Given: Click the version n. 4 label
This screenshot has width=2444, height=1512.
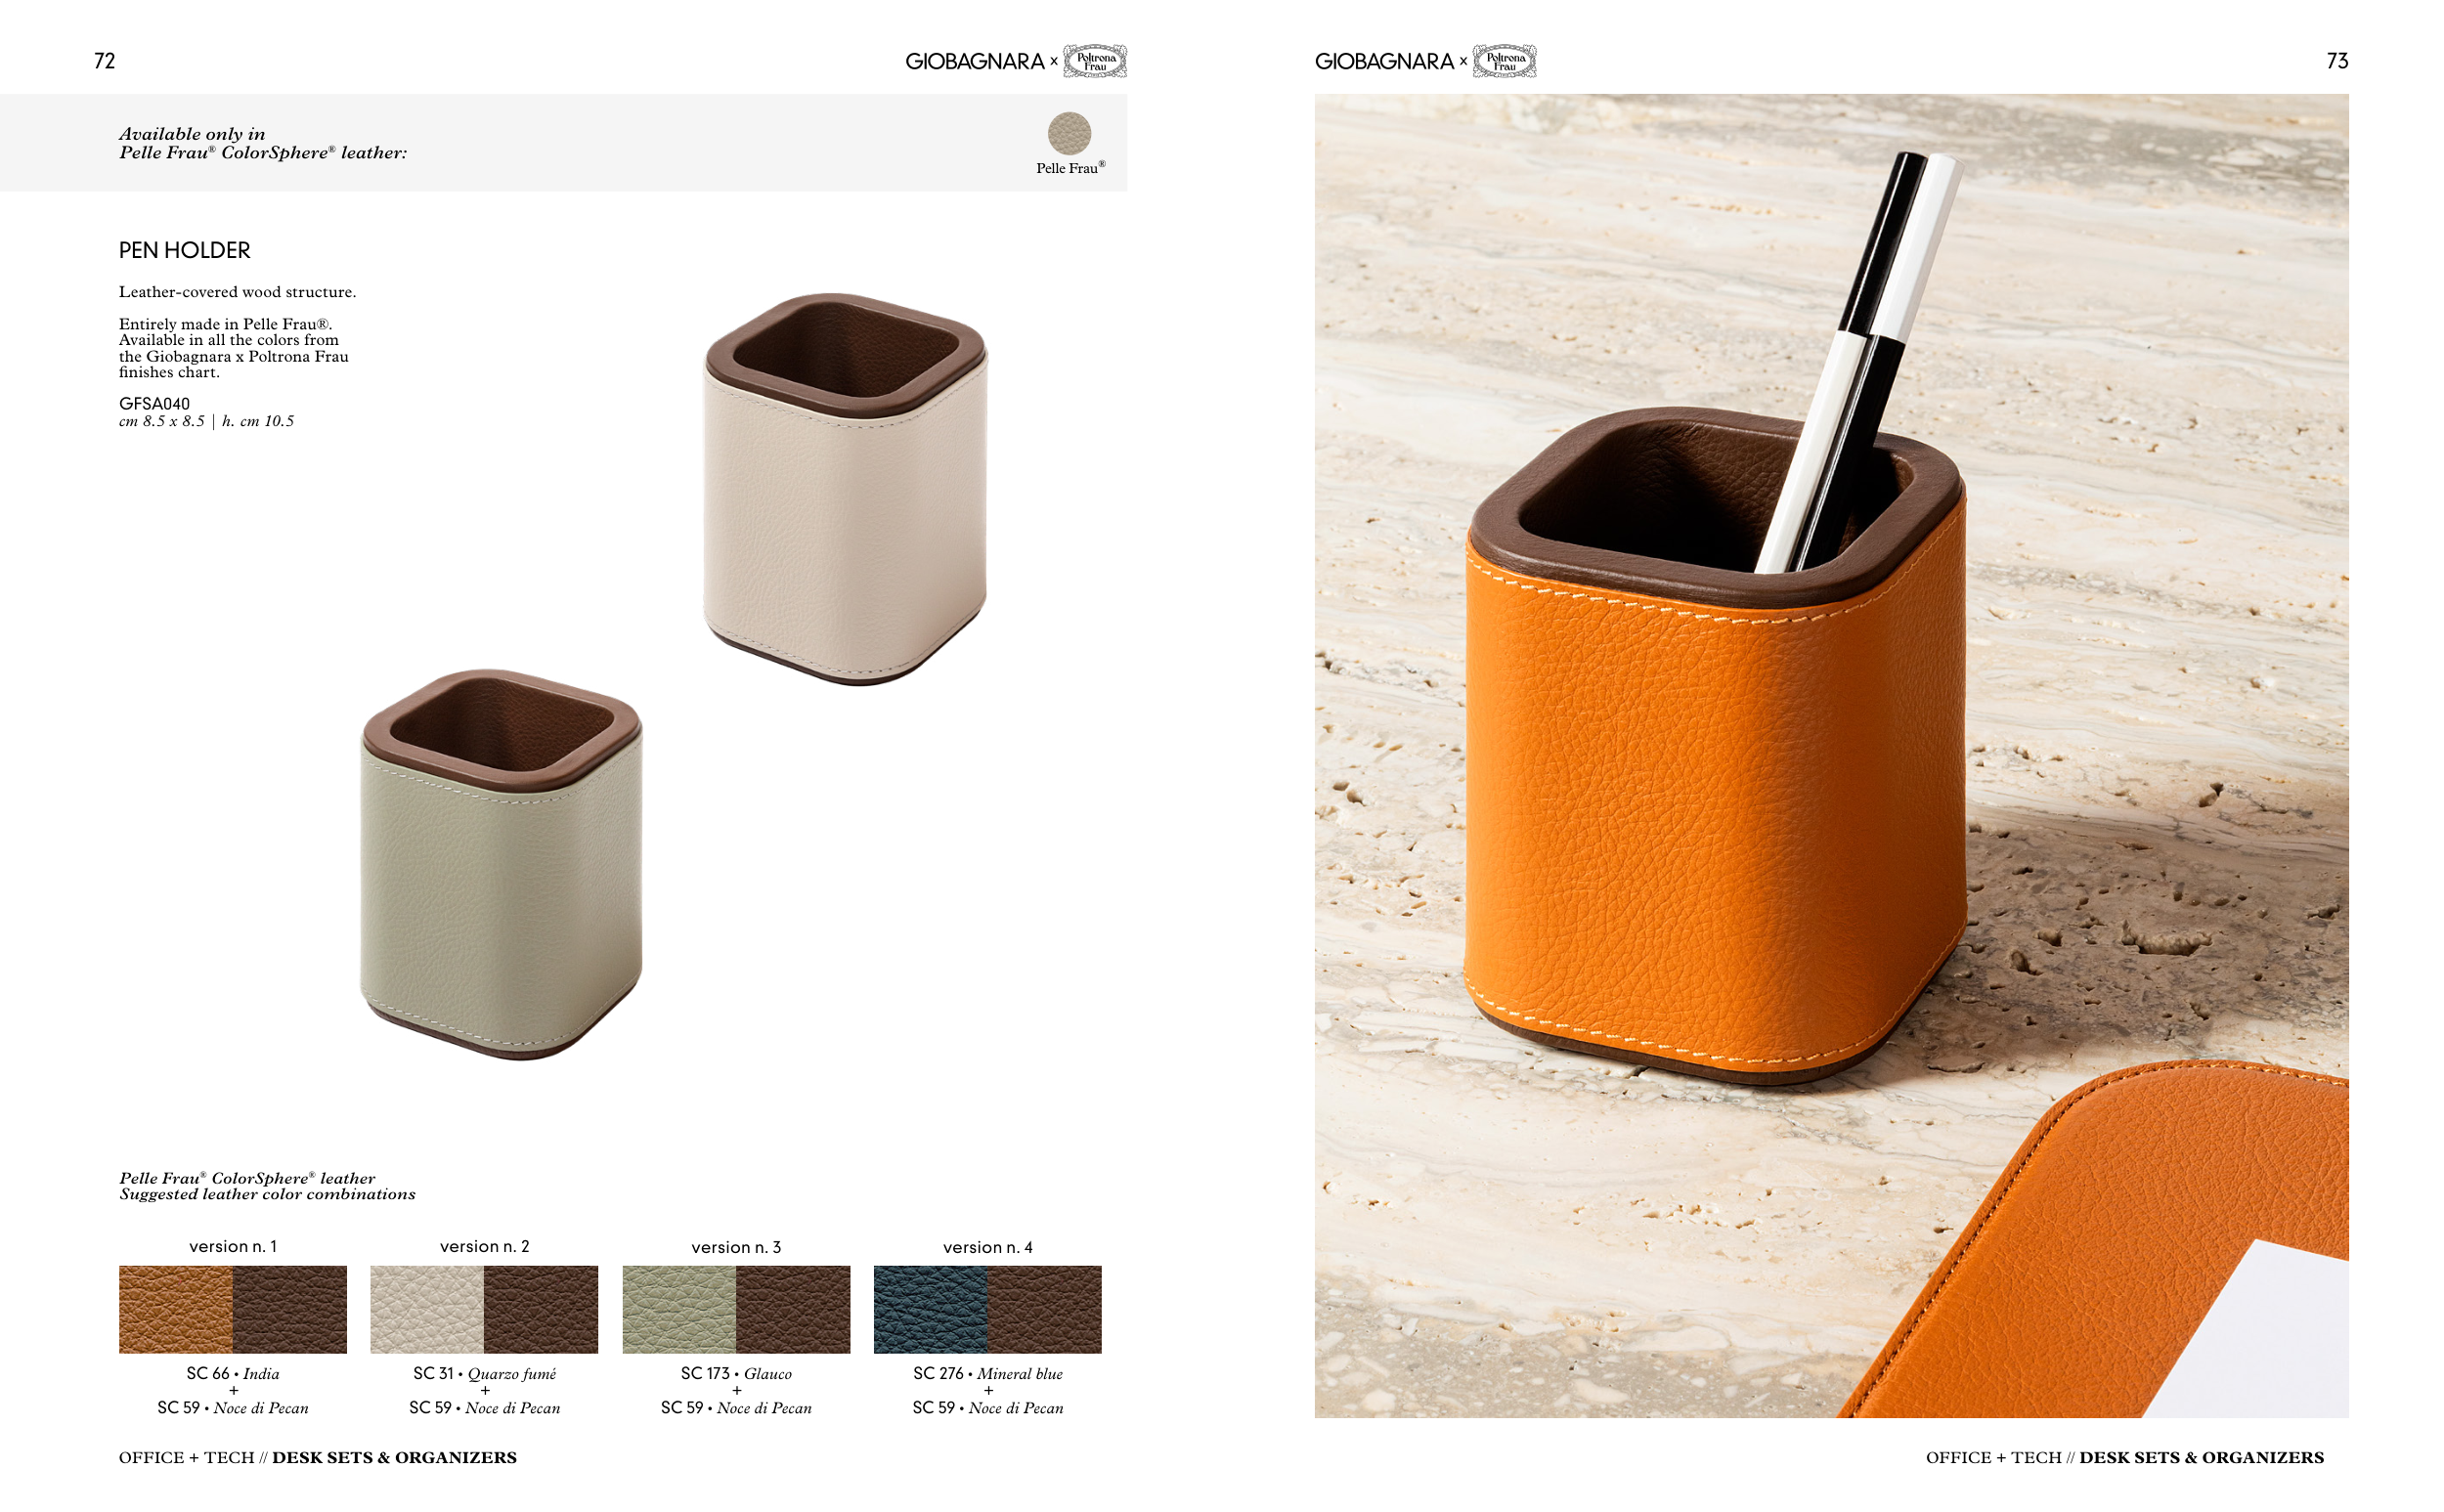Looking at the screenshot, I should [x=988, y=1247].
